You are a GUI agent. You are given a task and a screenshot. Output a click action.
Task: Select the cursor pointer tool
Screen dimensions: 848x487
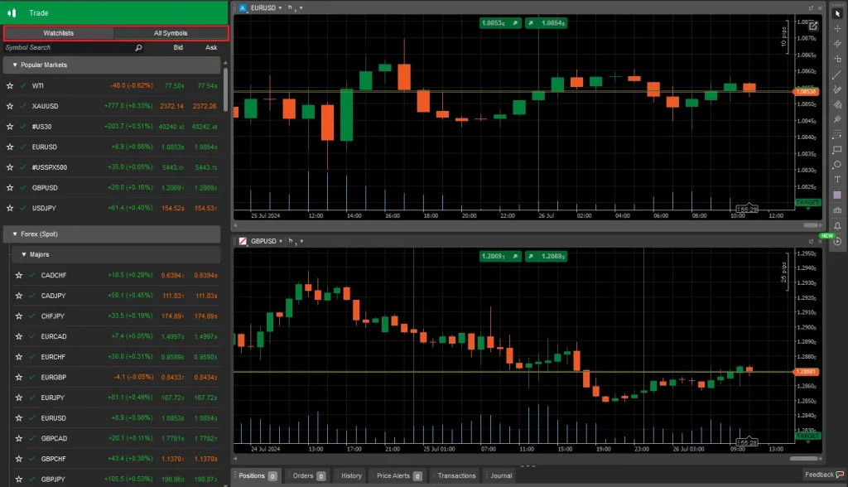(x=837, y=13)
